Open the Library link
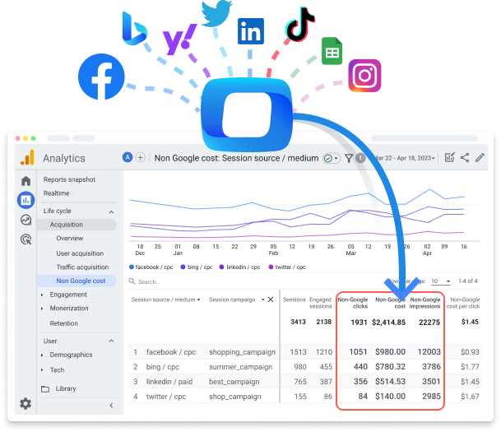501x432 pixels. tap(66, 389)
